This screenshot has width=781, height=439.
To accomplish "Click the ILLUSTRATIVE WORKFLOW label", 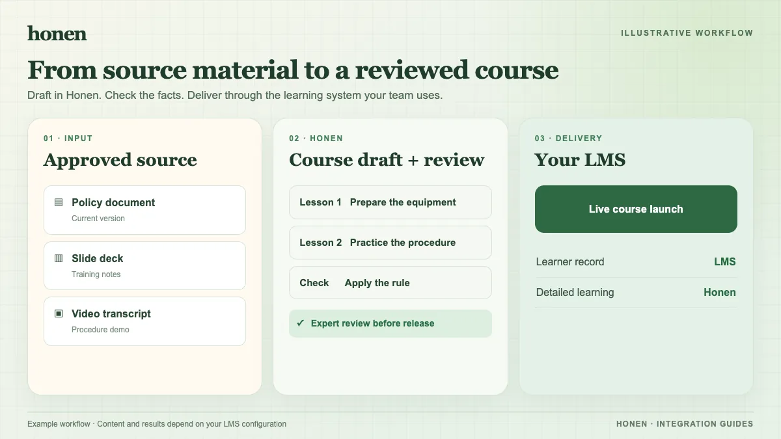I will 687,33.
